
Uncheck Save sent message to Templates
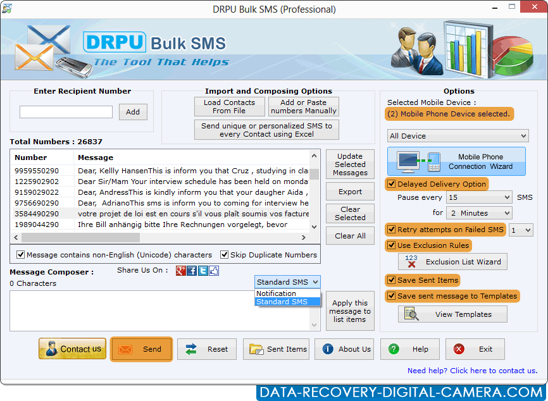tap(392, 296)
